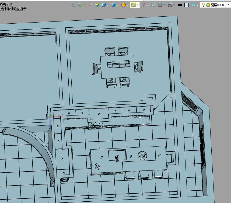Click the orange polygon mesh icon
231x203 pixels.
(x=123, y=5)
